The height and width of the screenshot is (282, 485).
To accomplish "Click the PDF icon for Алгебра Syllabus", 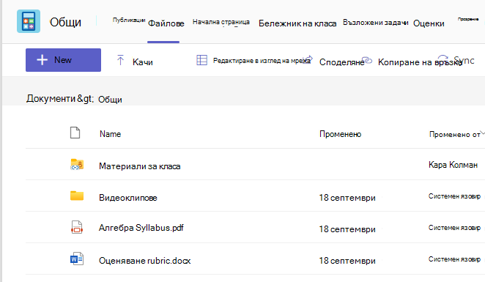I will (77, 227).
